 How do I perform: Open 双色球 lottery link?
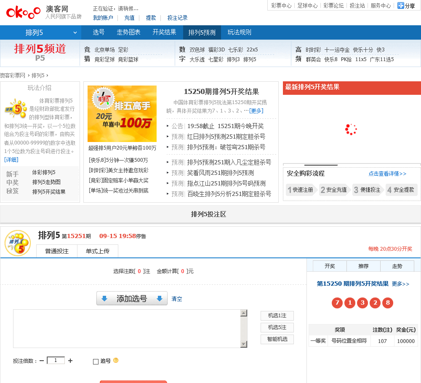tap(197, 50)
